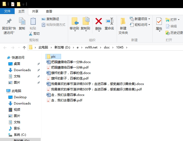This screenshot has width=183, height=141.
Task: Click the title bar New folder icon
Action: coord(19,4)
